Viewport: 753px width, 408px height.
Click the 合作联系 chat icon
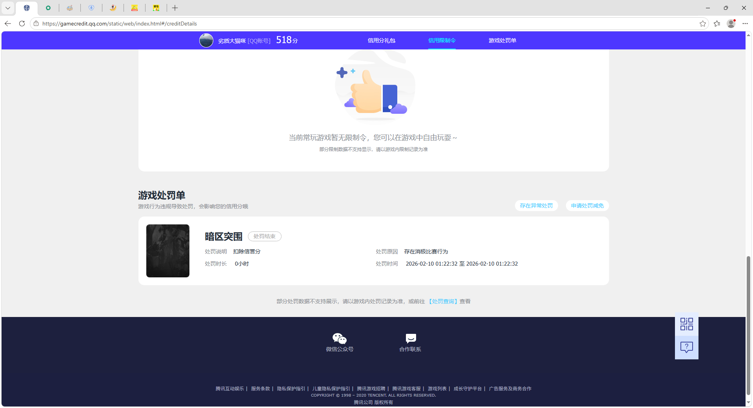pos(411,338)
